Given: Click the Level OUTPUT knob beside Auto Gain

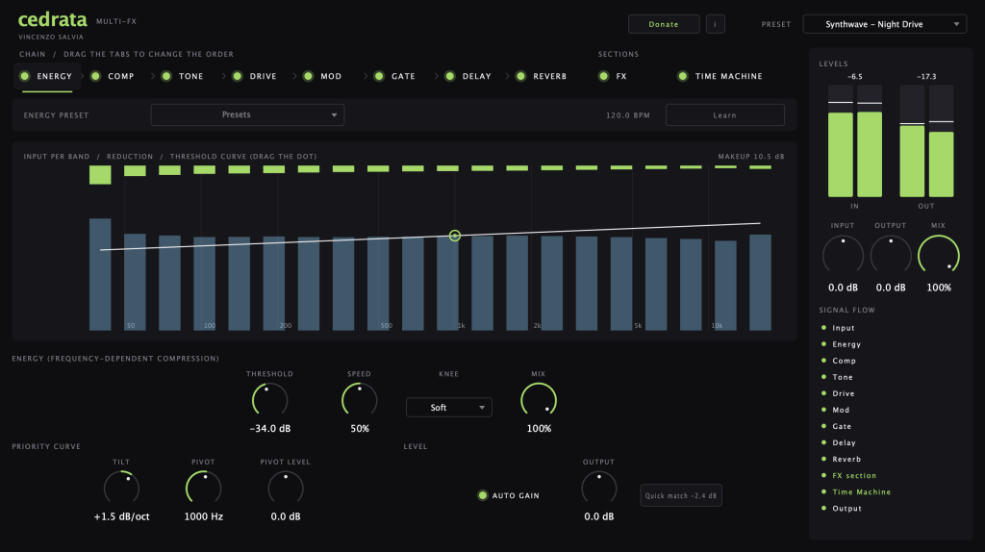Looking at the screenshot, I should [598, 488].
